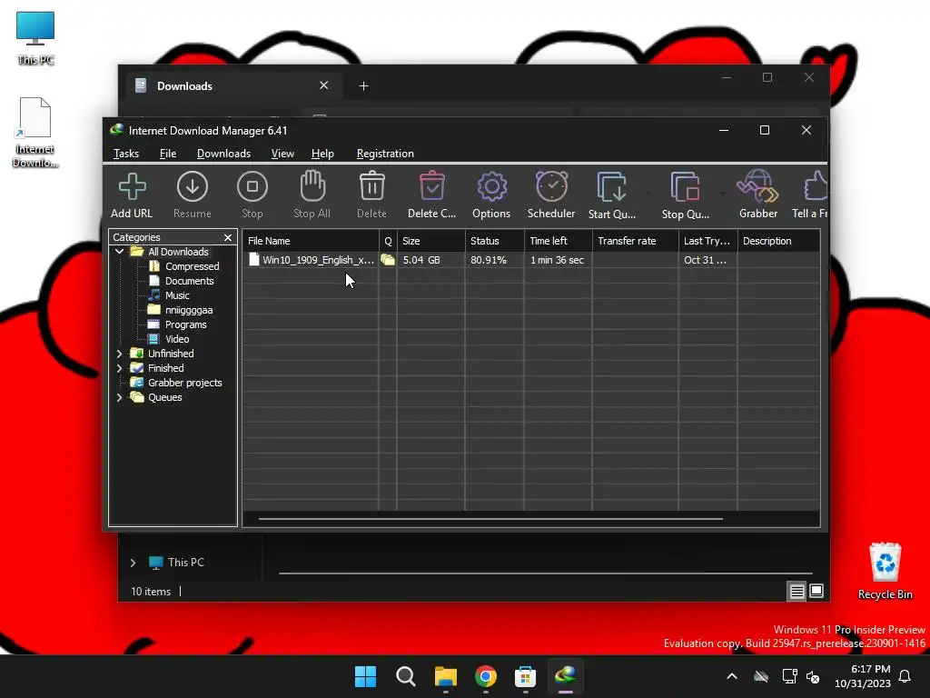Screen dimensions: 930x698
Task: Sort by Size column header
Action: point(431,241)
